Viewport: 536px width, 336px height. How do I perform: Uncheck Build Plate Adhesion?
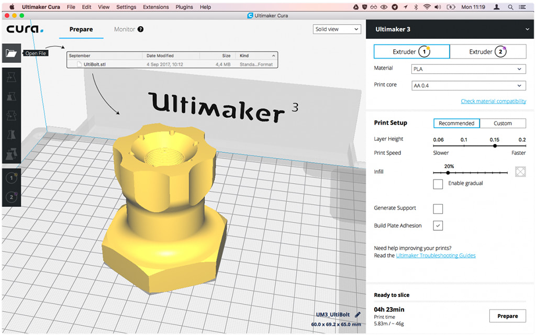pos(438,226)
